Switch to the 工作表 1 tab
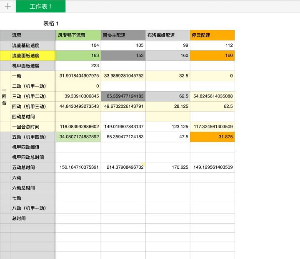 tap(40, 6)
